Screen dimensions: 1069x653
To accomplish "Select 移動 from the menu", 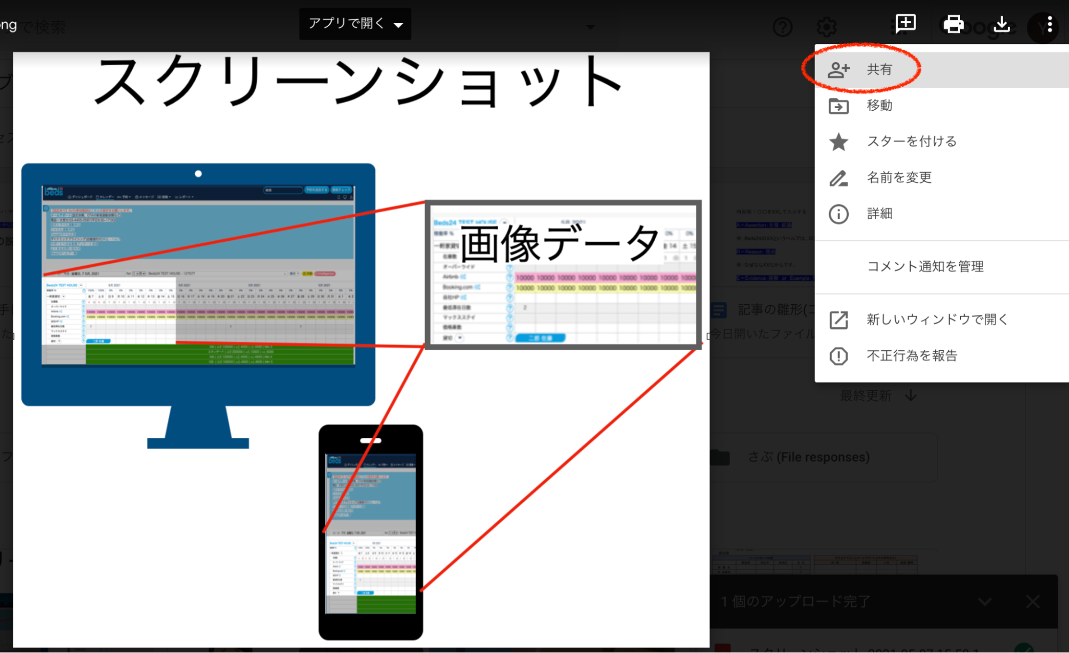I will (x=879, y=106).
